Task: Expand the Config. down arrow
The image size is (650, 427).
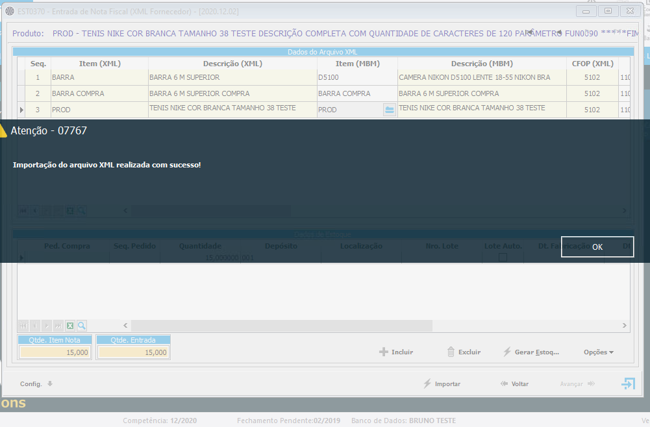Action: pyautogui.click(x=50, y=384)
